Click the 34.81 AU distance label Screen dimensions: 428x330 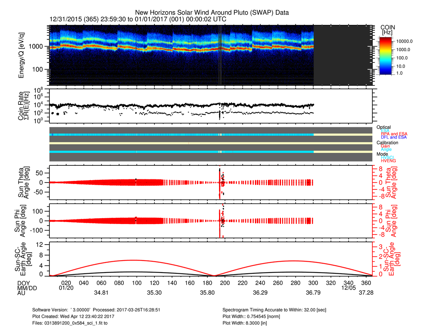[101, 293]
